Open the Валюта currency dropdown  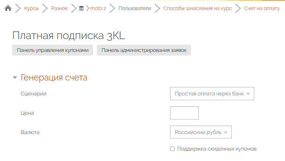[x=201, y=132]
